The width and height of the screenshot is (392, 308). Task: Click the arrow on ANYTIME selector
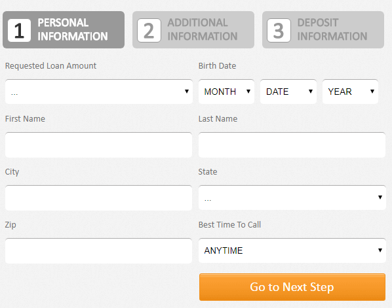pyautogui.click(x=380, y=250)
